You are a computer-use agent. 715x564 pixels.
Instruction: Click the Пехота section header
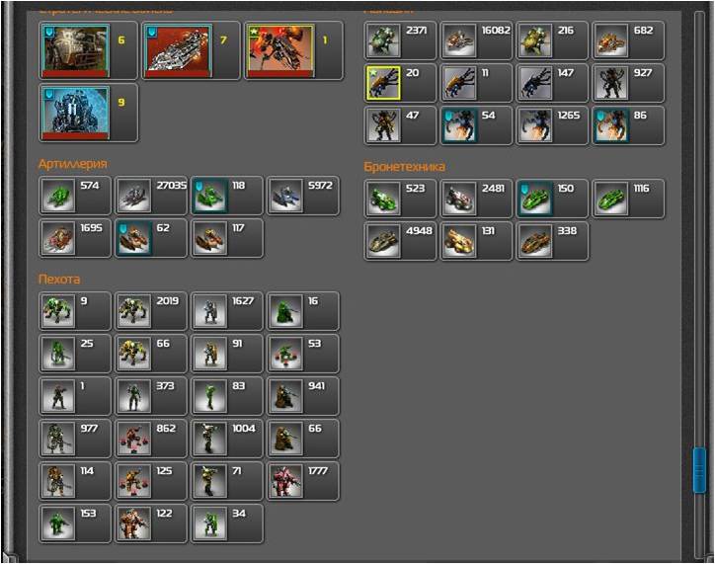tap(58, 280)
